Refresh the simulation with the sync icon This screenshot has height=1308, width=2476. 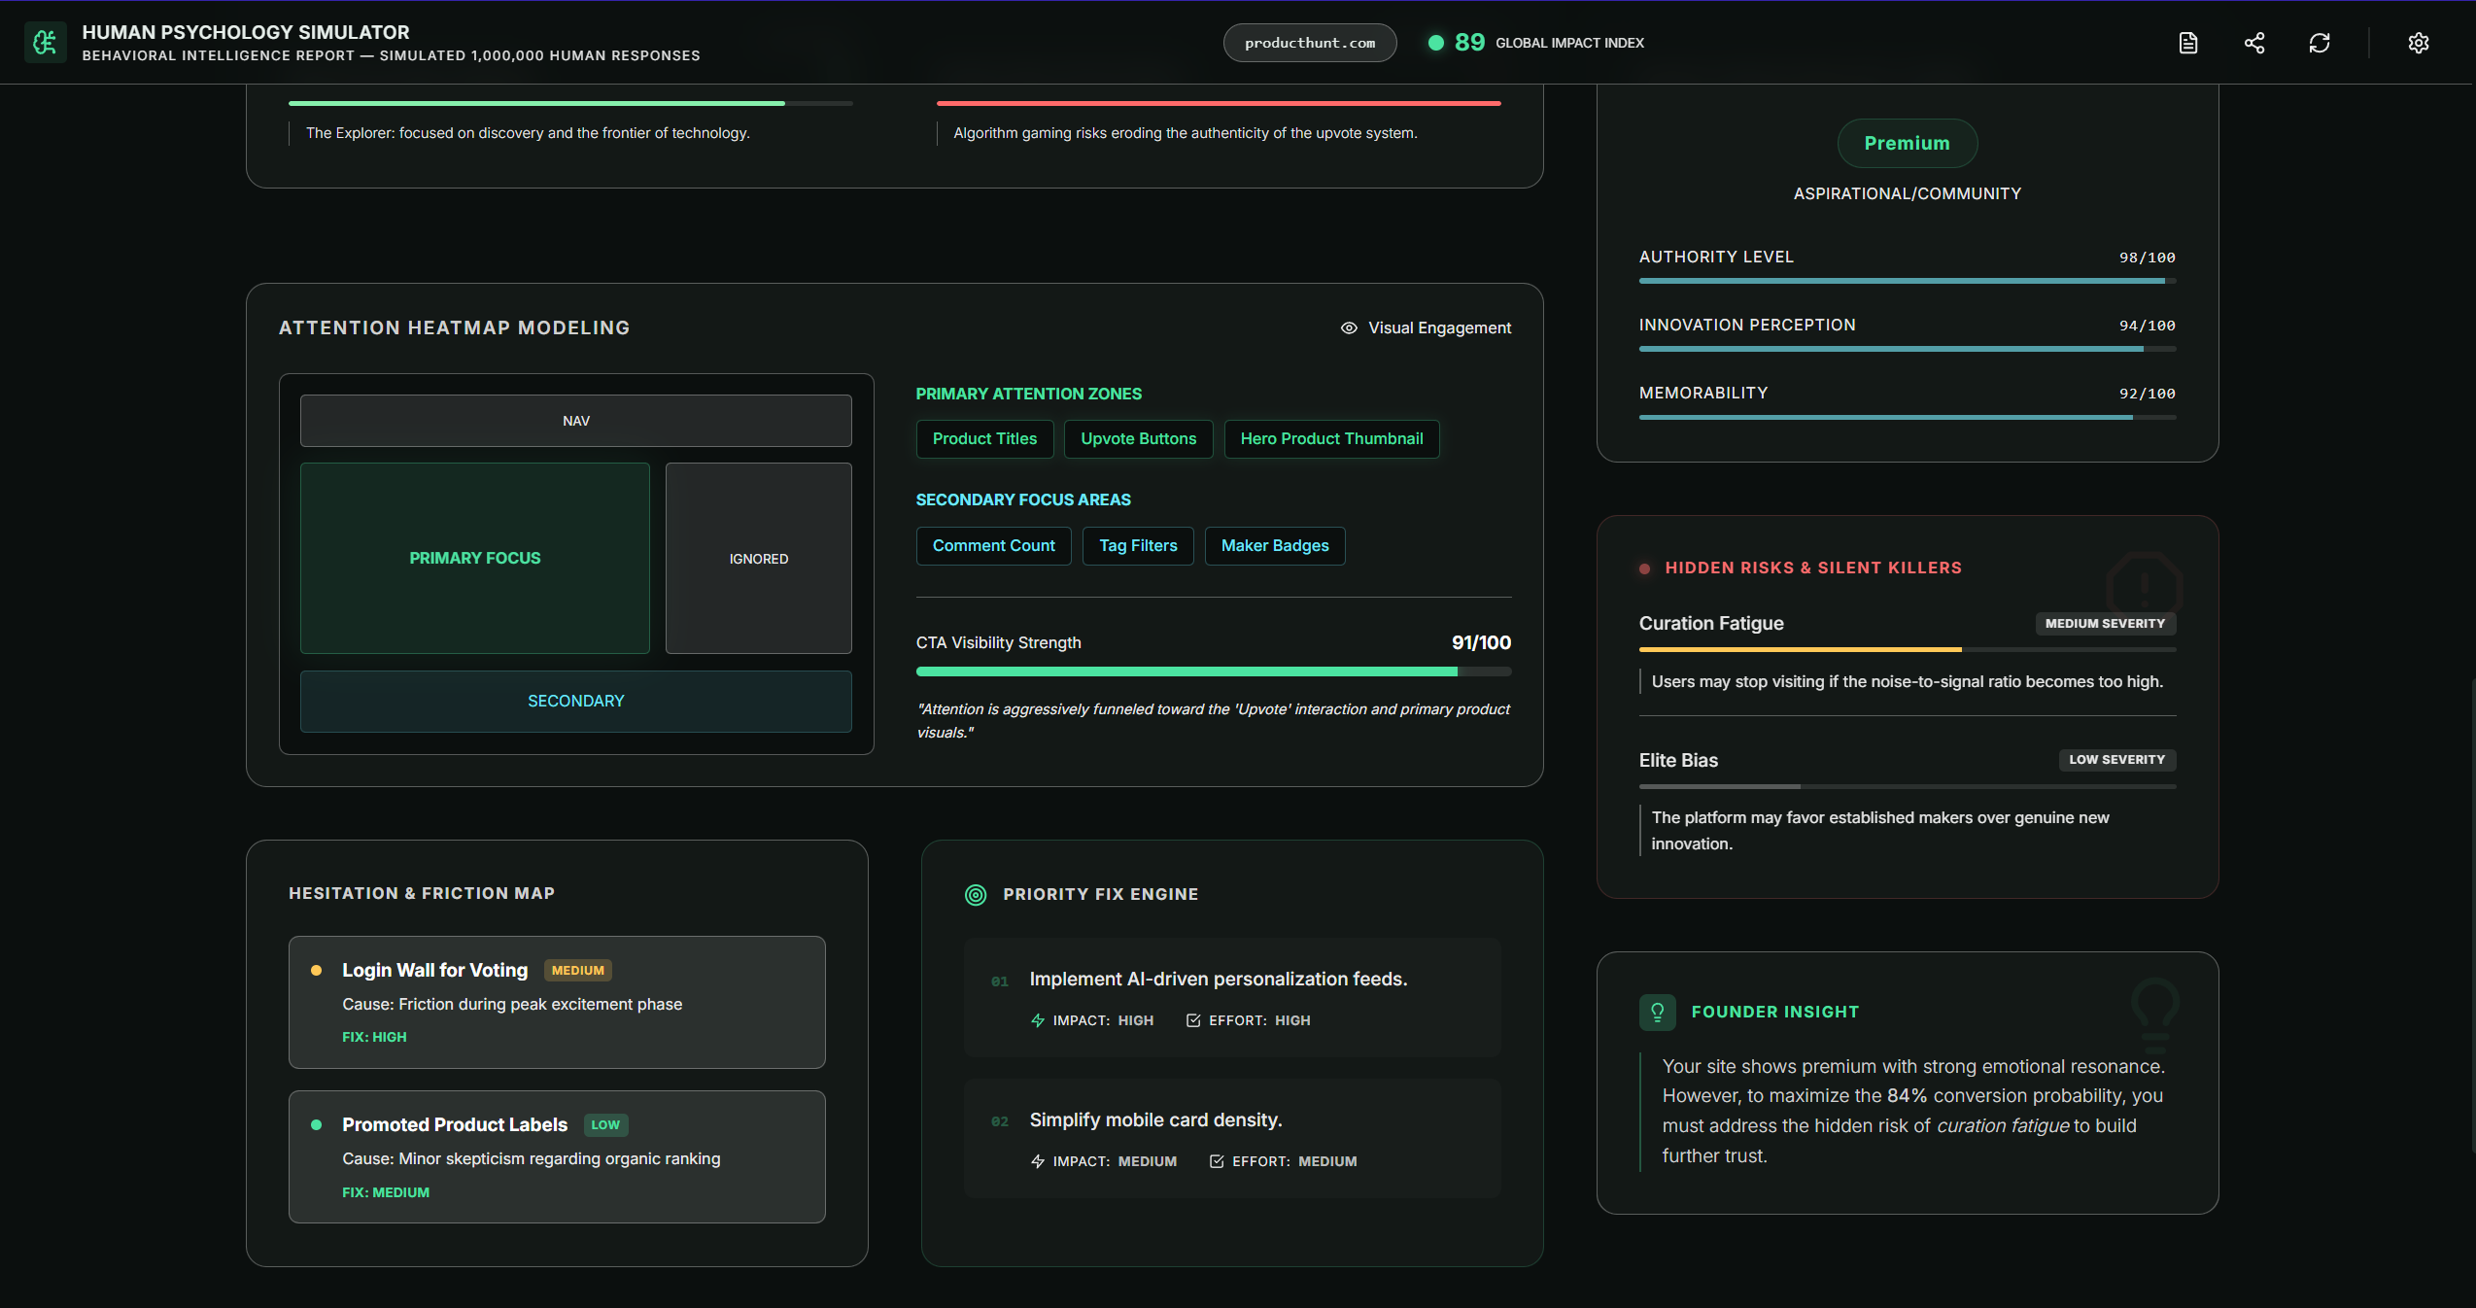tap(2321, 43)
